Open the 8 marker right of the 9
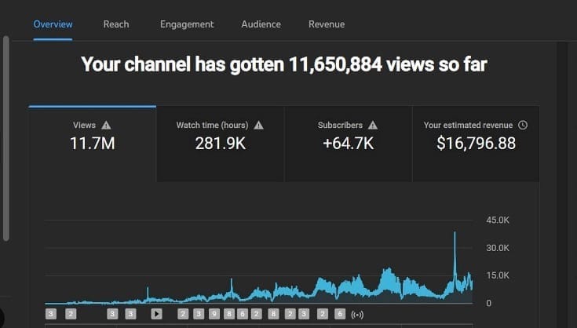 coord(228,314)
